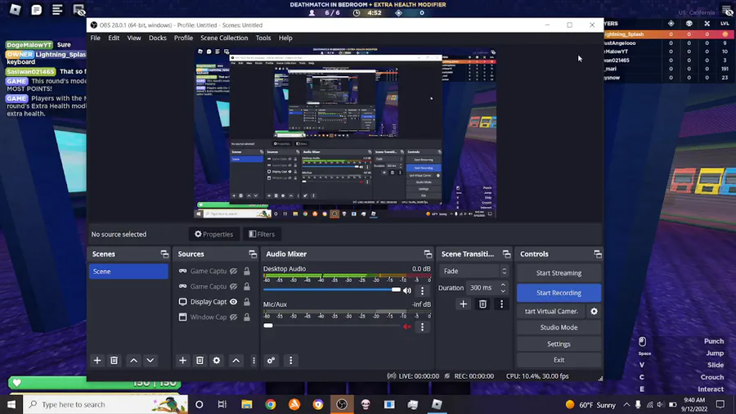Toggle visibility of first Game Capture source

[x=233, y=271]
